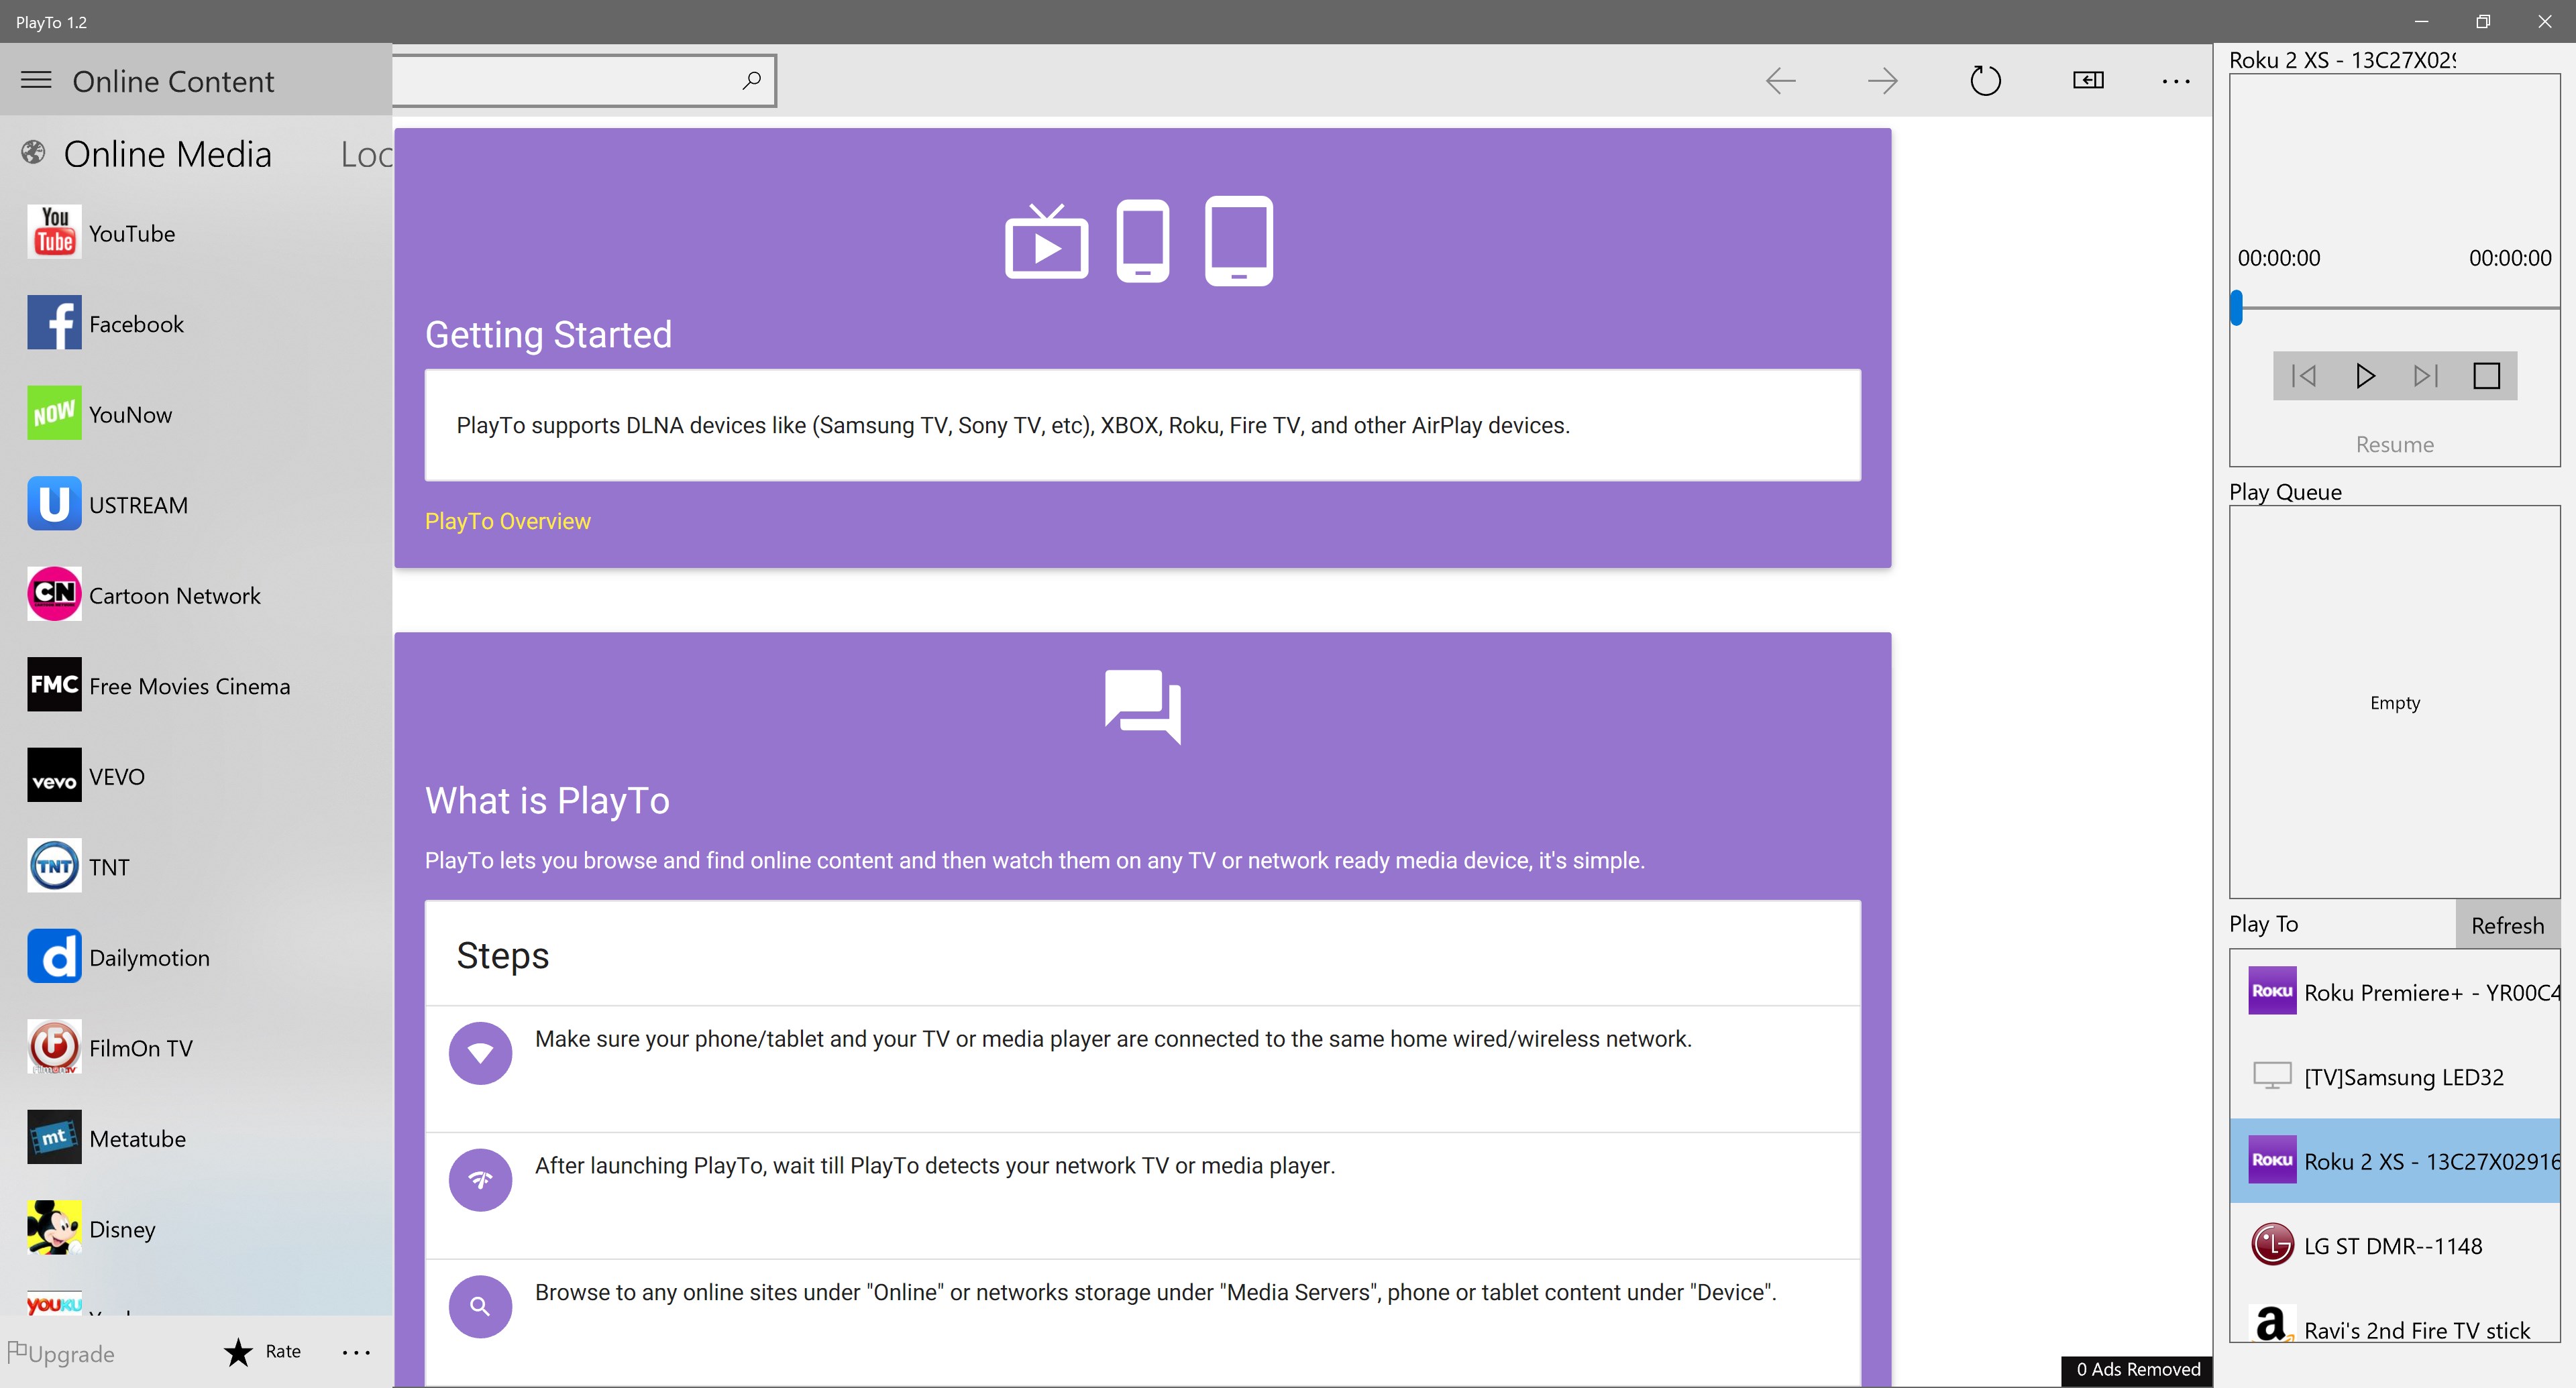Open the hamburger navigation menu
This screenshot has height=1388, width=2576.
(36, 80)
